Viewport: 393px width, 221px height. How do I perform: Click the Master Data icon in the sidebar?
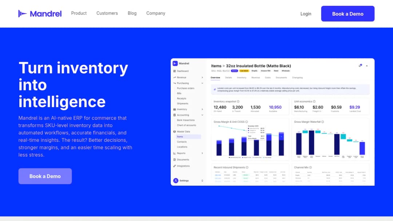point(174,132)
